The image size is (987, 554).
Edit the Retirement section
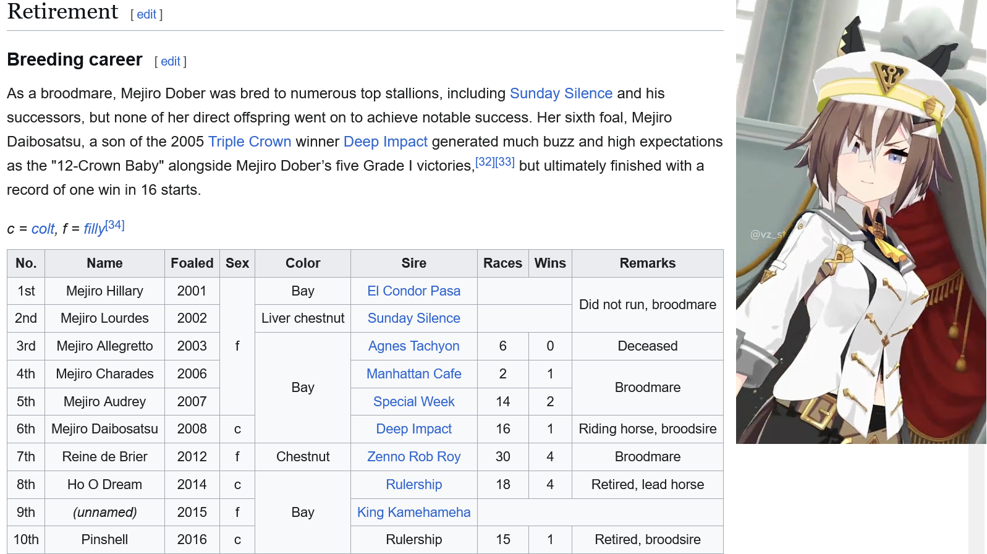[x=146, y=14]
